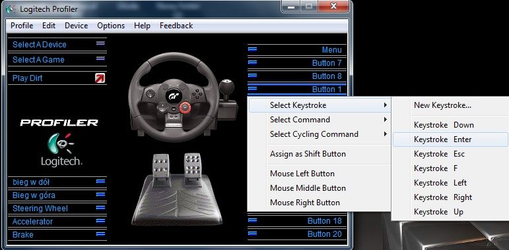Select Keystroke Right
The image size is (509, 250).
(450, 197)
